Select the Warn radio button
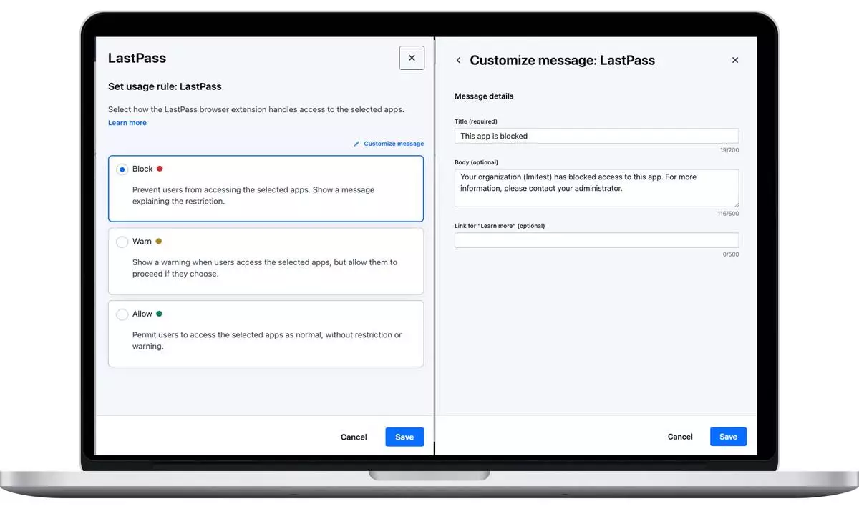The image size is (859, 506). click(x=122, y=242)
